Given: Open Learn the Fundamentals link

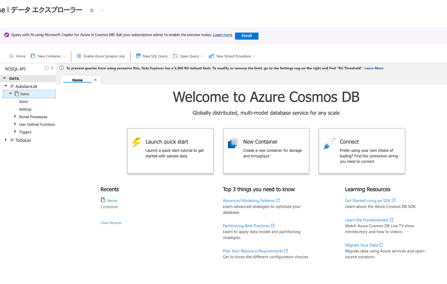Looking at the screenshot, I should click(x=369, y=220).
